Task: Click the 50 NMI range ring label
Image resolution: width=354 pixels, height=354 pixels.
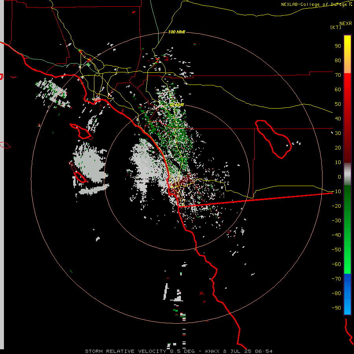Action: (177, 105)
